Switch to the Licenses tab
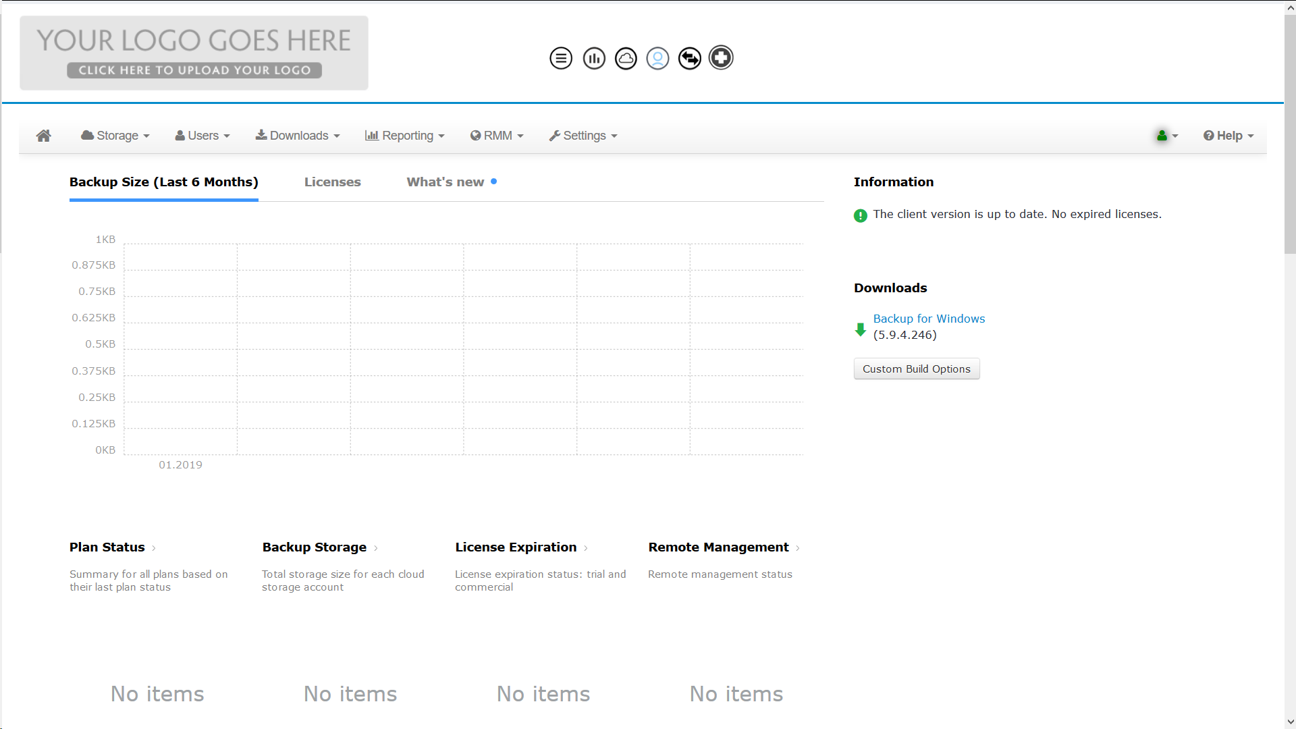This screenshot has height=729, width=1296. 332,182
